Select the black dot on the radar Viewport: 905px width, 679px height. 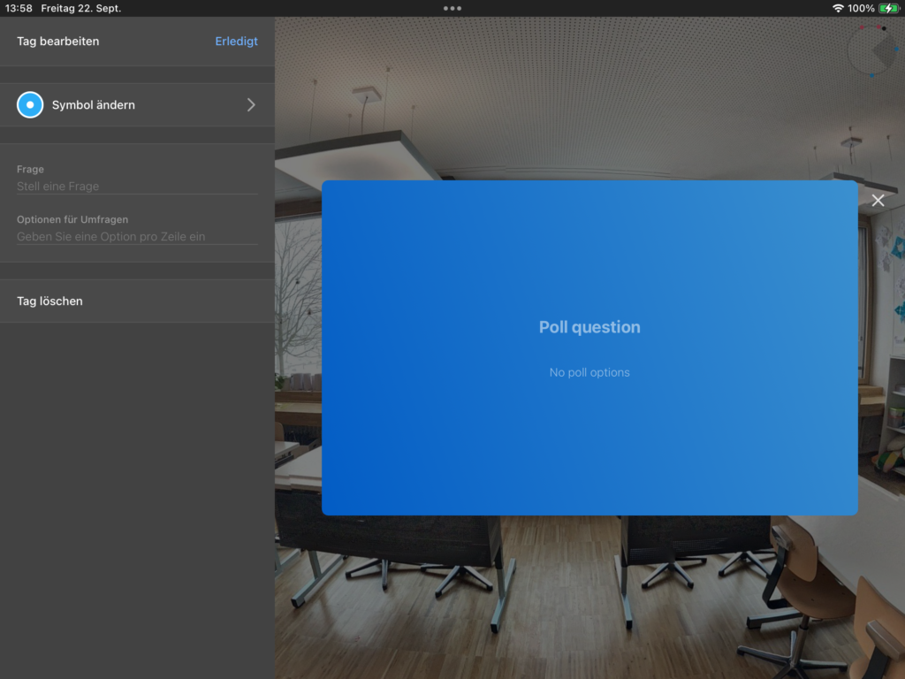pyautogui.click(x=884, y=28)
